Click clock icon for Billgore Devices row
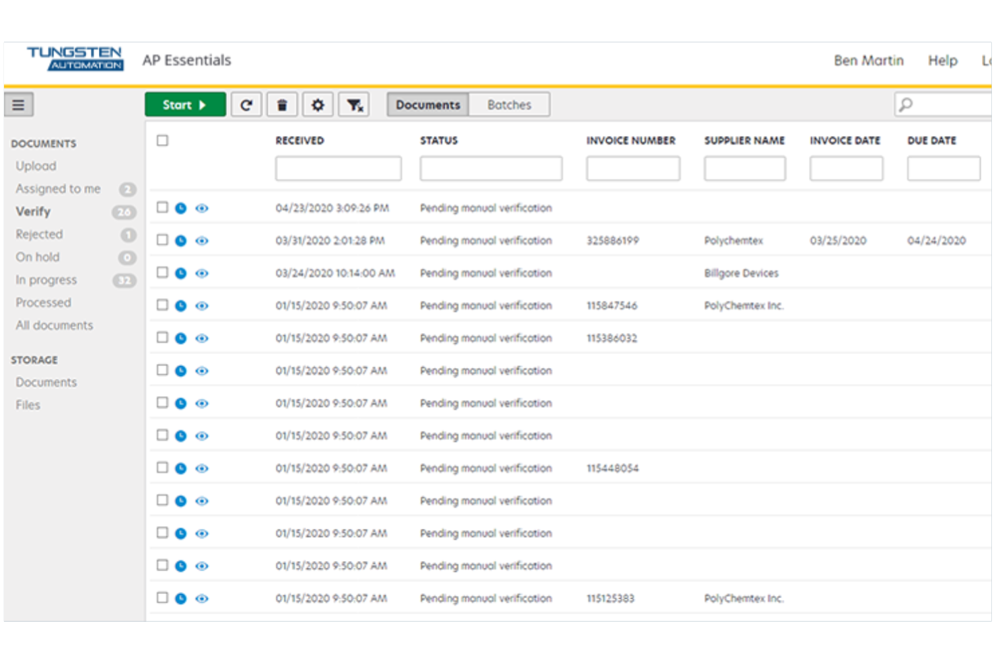Viewport: 996px width, 664px height. coord(180,273)
